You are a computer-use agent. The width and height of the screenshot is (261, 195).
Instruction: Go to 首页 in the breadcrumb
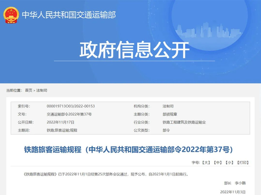click(x=28, y=90)
